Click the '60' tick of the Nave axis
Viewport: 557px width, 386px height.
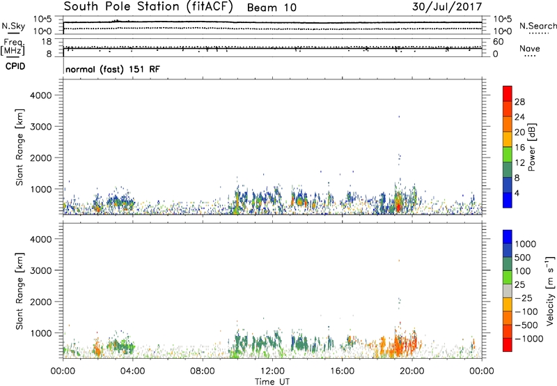(499, 42)
